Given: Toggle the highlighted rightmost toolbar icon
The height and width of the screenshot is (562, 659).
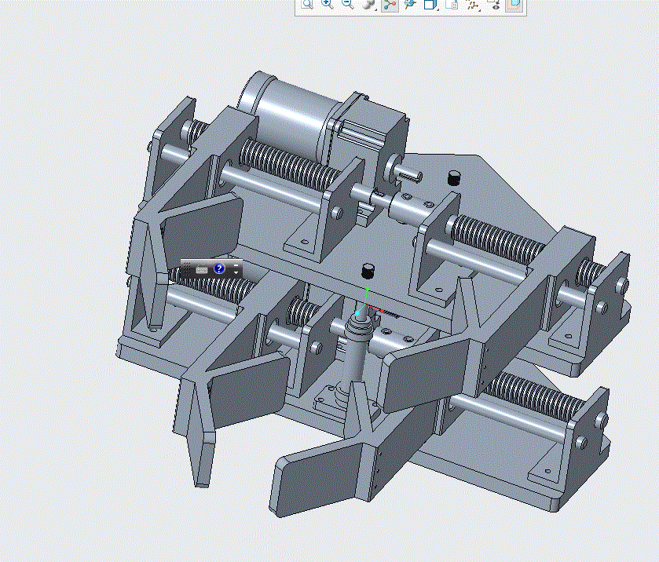Looking at the screenshot, I should click(x=514, y=5).
